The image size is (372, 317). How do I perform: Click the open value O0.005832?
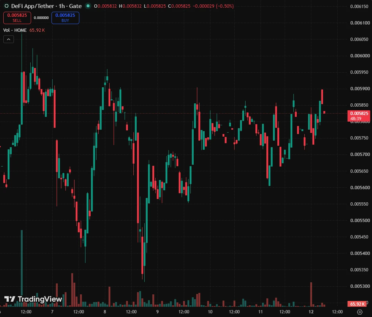point(105,6)
